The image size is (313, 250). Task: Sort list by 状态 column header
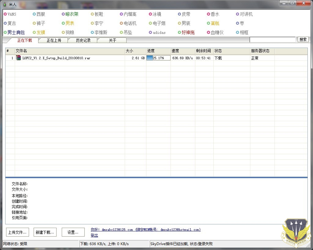click(x=232, y=51)
